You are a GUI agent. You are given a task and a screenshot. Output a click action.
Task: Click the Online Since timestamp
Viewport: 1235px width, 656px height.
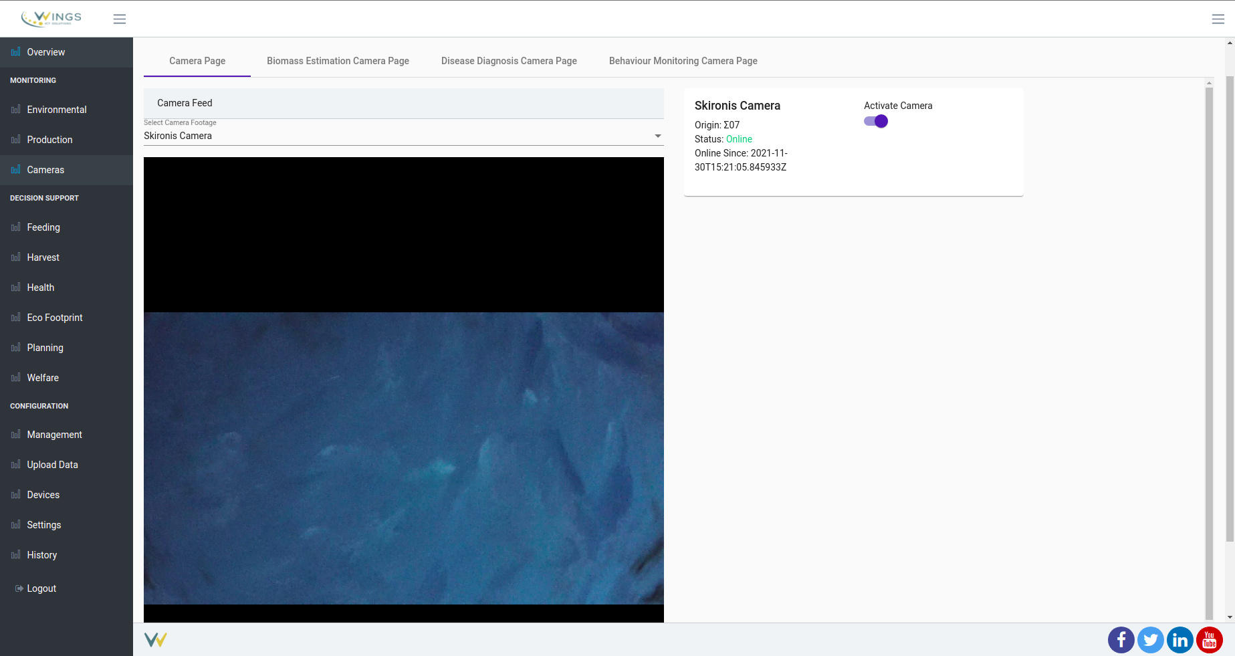tap(741, 160)
